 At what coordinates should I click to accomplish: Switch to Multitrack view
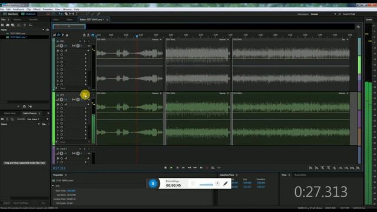29,14
